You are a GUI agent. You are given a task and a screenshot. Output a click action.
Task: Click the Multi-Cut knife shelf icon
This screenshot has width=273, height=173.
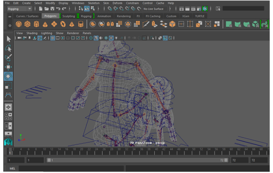[x=146, y=24]
